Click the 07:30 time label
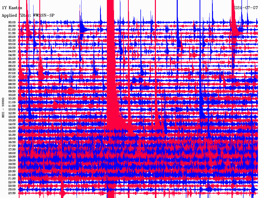Image resolution: width=260 pixels, height=198 pixels. click(x=12, y=77)
